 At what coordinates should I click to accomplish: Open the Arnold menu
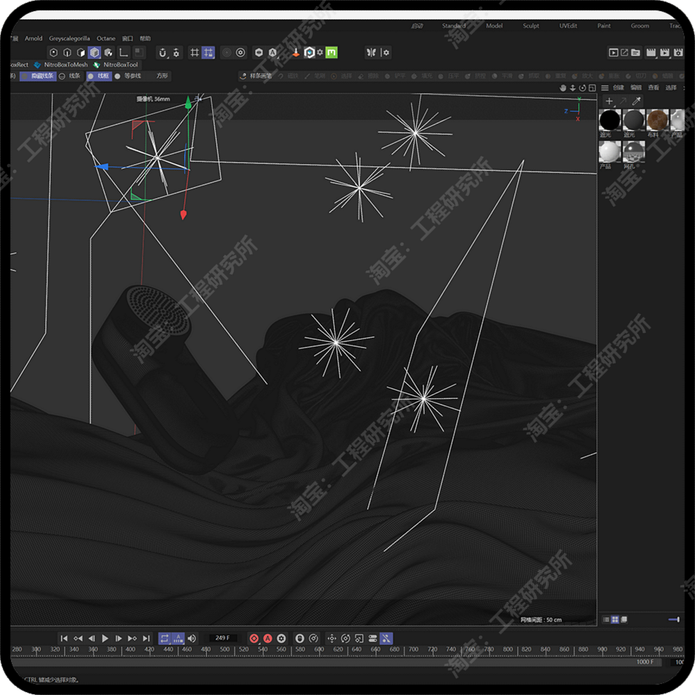click(33, 38)
